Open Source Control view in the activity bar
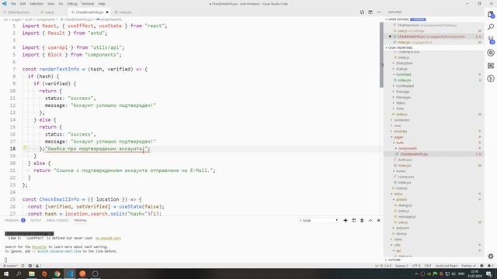 (491, 40)
